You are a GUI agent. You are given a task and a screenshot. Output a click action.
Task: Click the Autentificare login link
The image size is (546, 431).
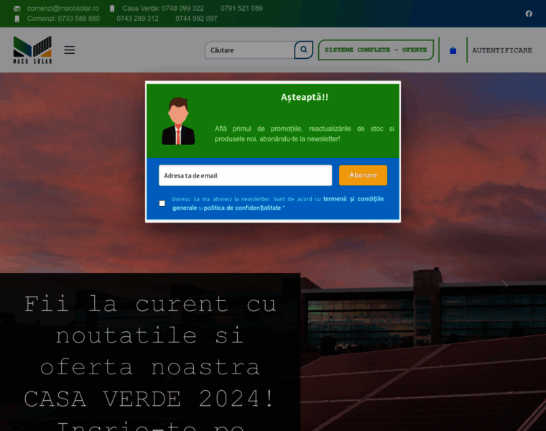coord(501,50)
